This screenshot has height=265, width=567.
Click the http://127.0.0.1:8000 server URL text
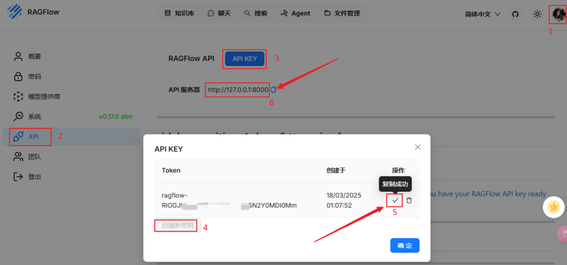[238, 90]
